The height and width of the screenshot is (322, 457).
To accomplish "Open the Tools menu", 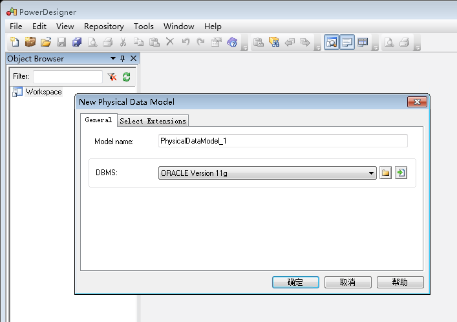I will (143, 27).
